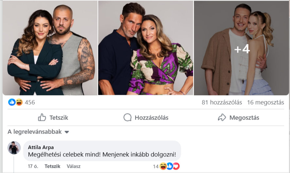
Task: Open the Hozzászólás comment bubble
Action: tap(146, 118)
